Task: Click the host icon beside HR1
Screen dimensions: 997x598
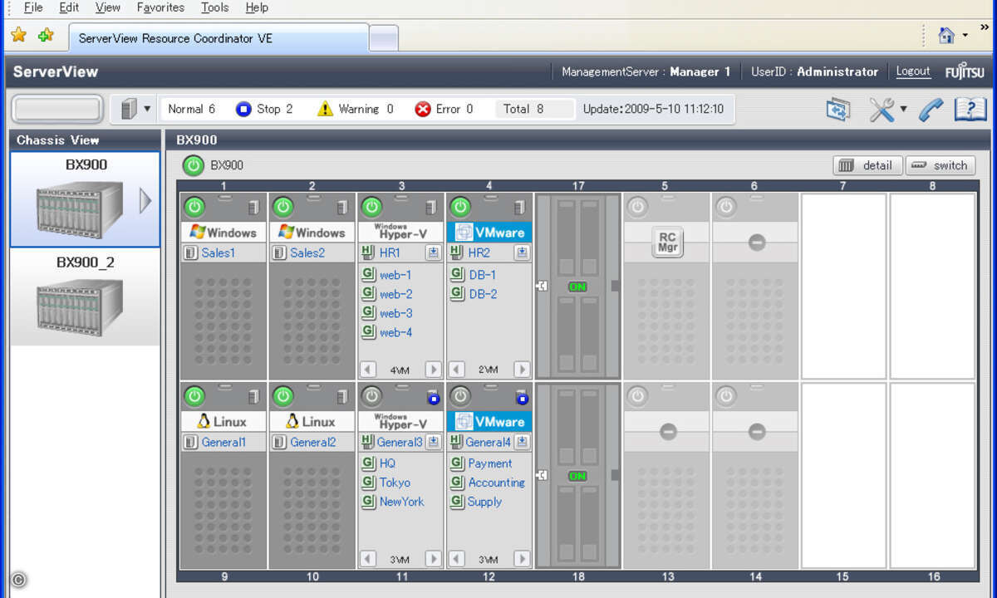Action: pyautogui.click(x=369, y=252)
